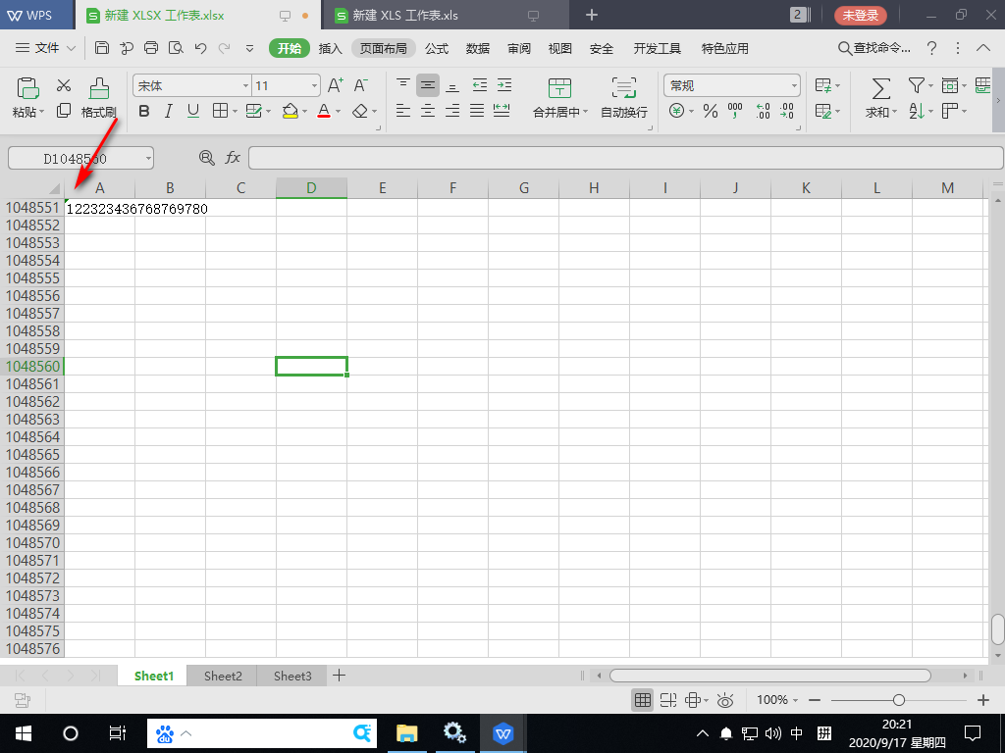Toggle bold formatting

[144, 112]
